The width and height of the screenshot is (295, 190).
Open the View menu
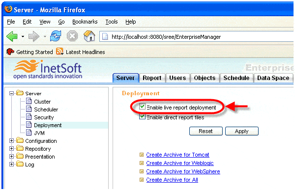[x=45, y=22]
